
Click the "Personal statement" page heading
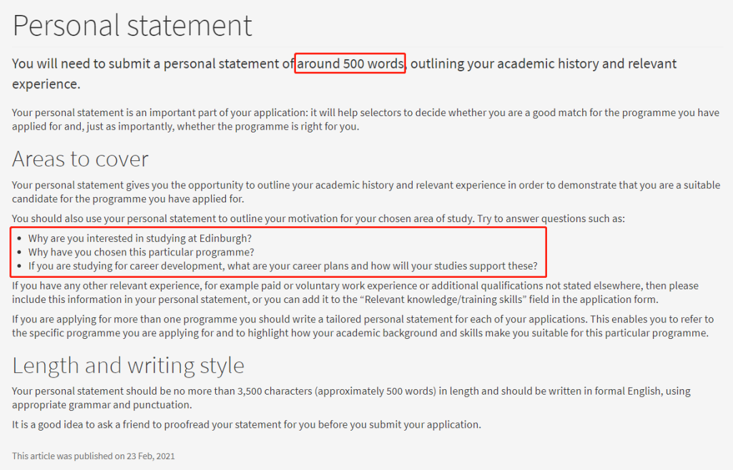click(x=132, y=26)
